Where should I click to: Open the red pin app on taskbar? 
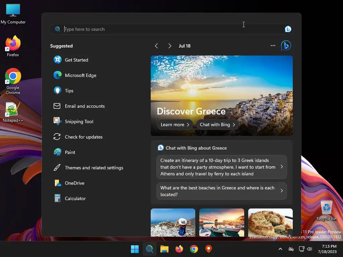coord(208,249)
